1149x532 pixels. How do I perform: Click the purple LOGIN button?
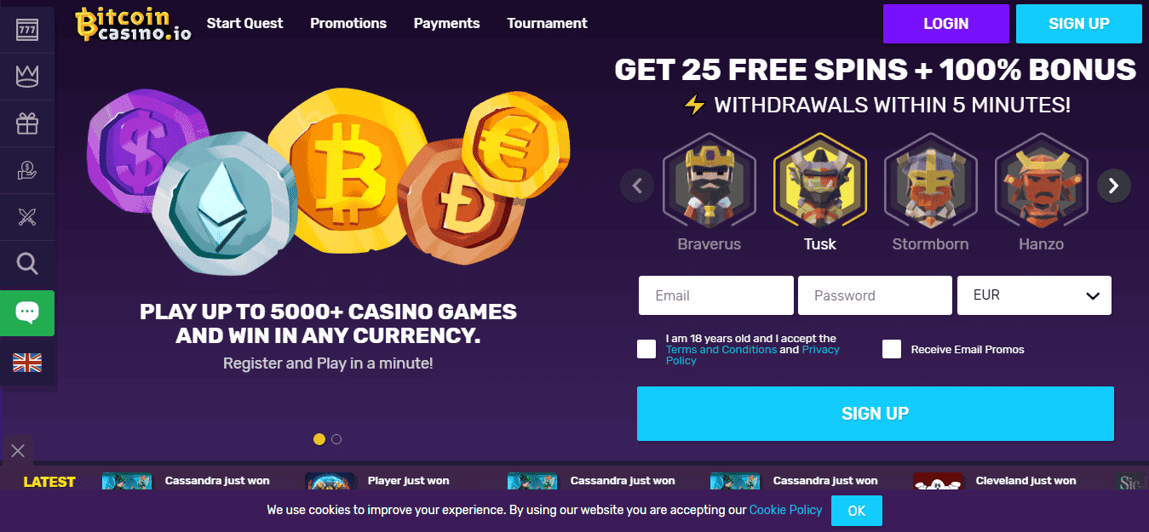coord(946,24)
